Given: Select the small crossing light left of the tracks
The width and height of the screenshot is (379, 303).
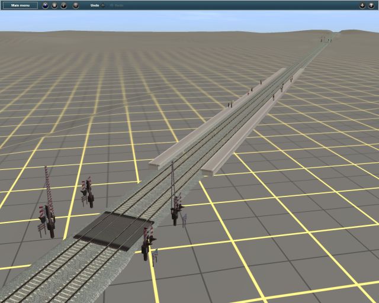Looking at the screenshot, I should 88,192.
